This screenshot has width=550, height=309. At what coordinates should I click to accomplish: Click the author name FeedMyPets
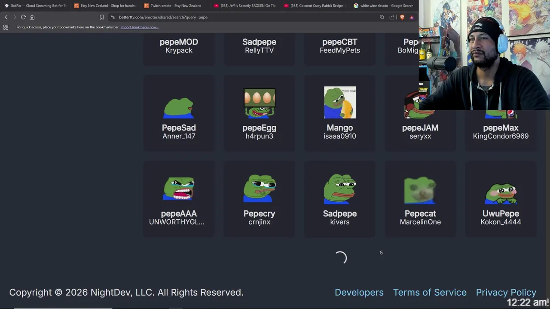[x=340, y=50]
